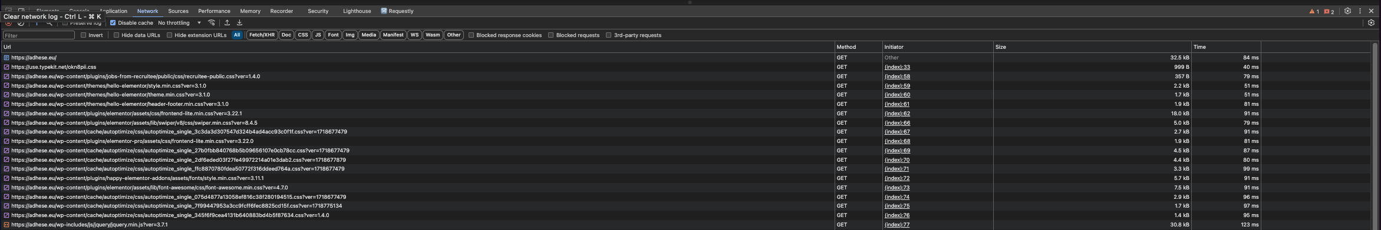This screenshot has width=1381, height=230.
Task: Open network conditions wifi icon
Action: point(212,23)
